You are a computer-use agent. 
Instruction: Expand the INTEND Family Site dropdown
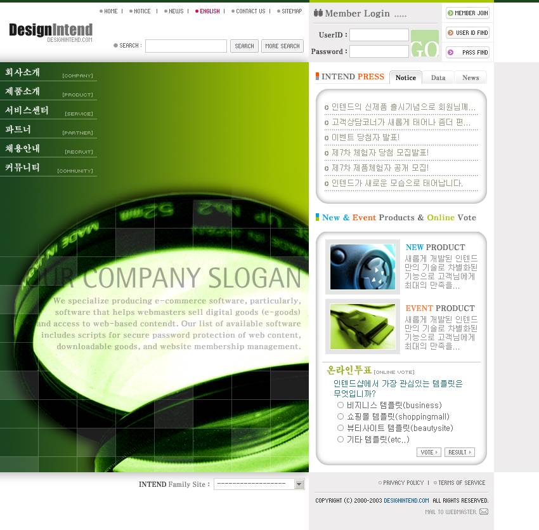tap(299, 484)
